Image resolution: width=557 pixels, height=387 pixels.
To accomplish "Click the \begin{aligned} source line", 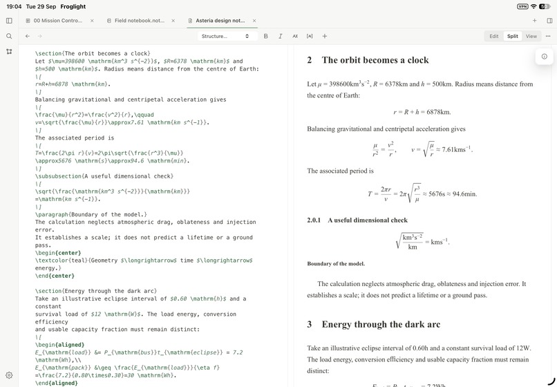I will point(59,345).
